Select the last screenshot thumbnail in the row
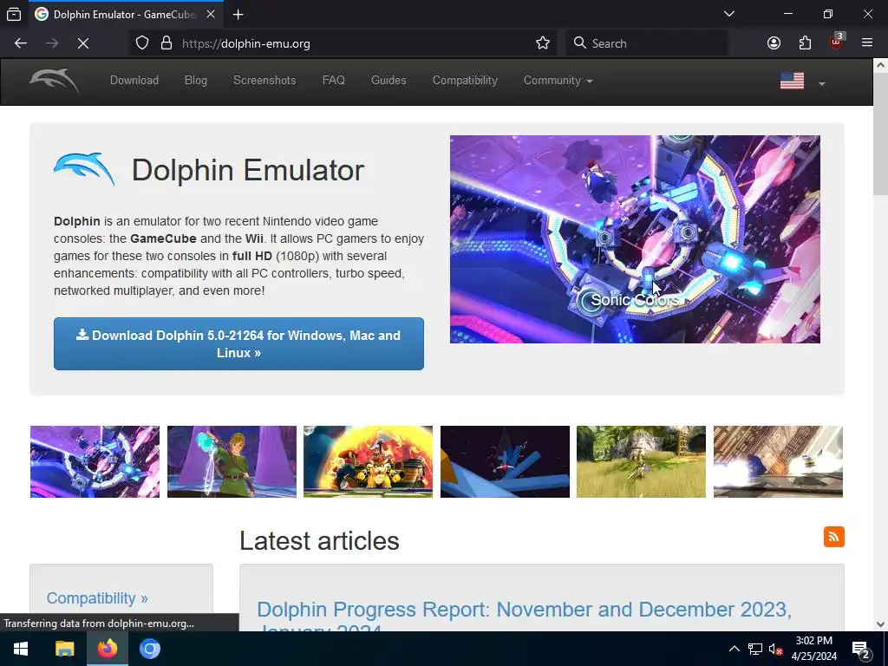 [778, 461]
